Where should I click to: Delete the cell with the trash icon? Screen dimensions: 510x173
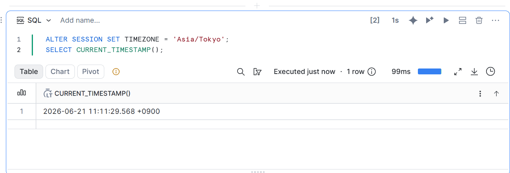479,20
